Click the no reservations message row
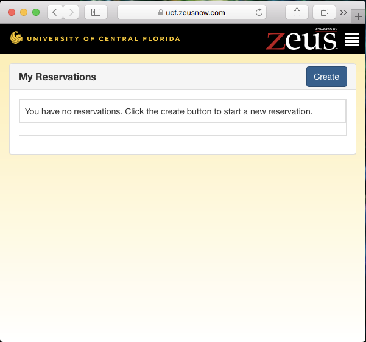Image resolution: width=366 pixels, height=342 pixels. (183, 111)
